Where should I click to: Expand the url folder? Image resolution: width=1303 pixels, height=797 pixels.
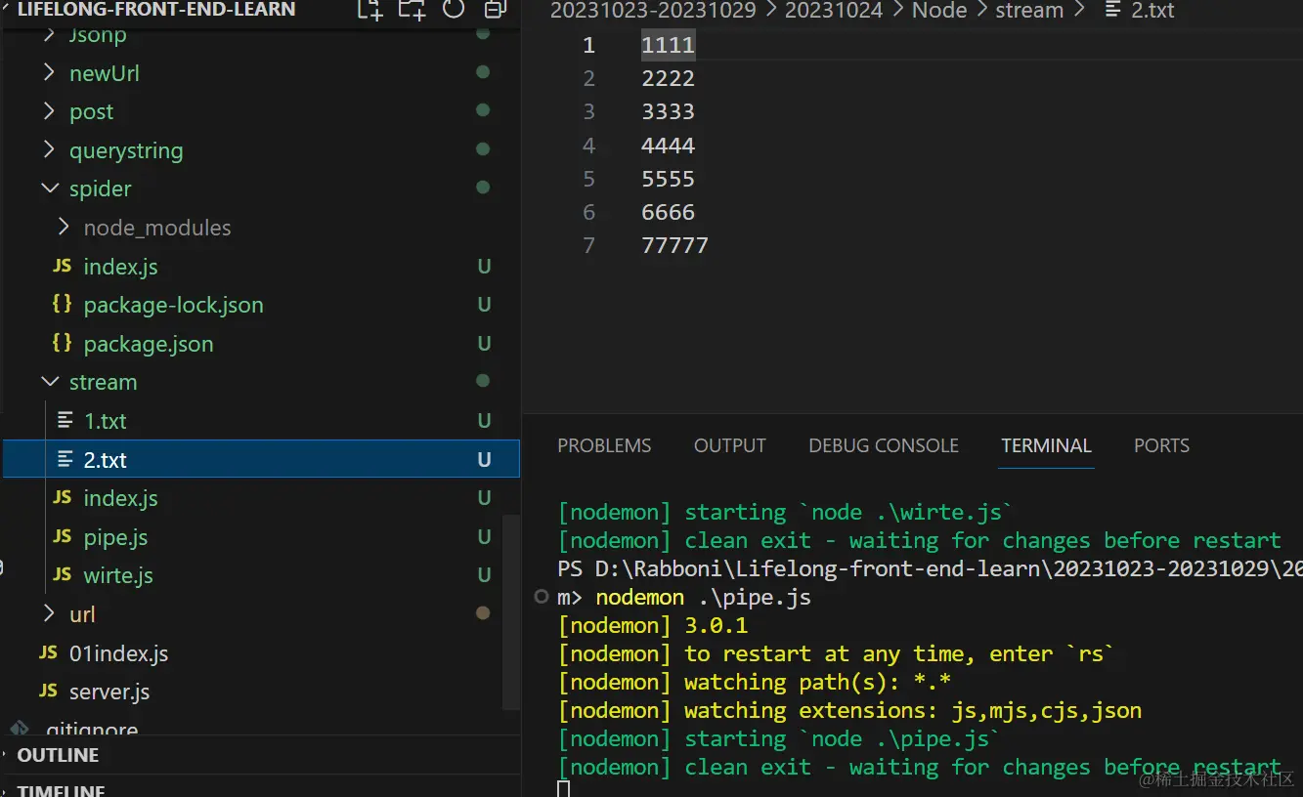(x=50, y=613)
